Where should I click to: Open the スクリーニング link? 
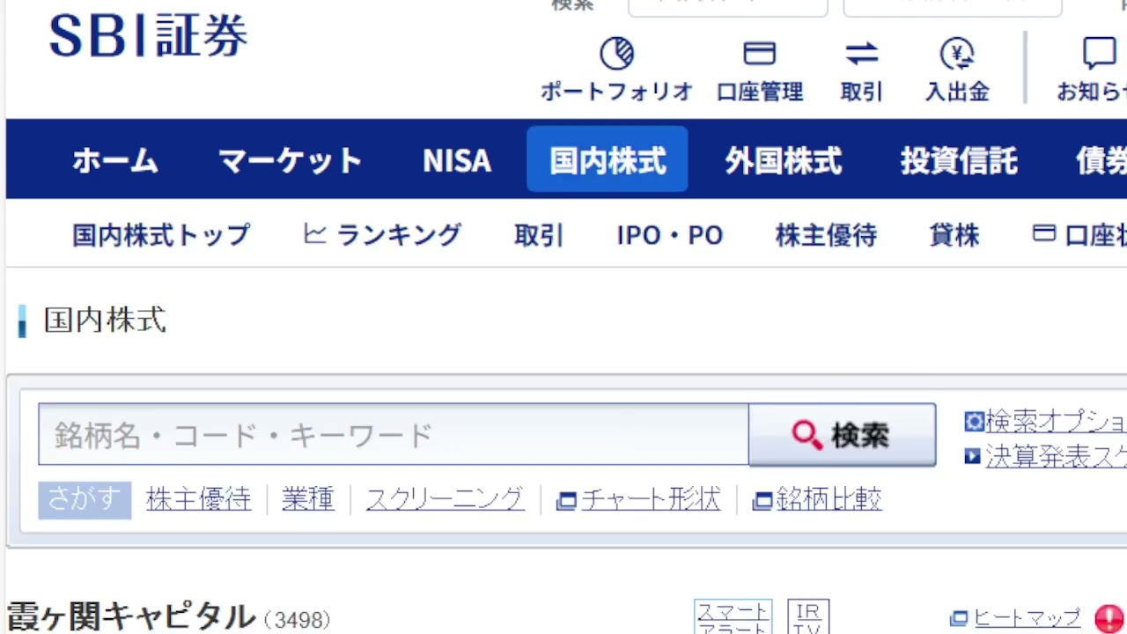445,500
